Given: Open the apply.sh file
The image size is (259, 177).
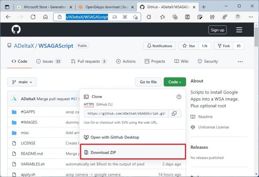Looking at the screenshot, I should coord(28,175).
